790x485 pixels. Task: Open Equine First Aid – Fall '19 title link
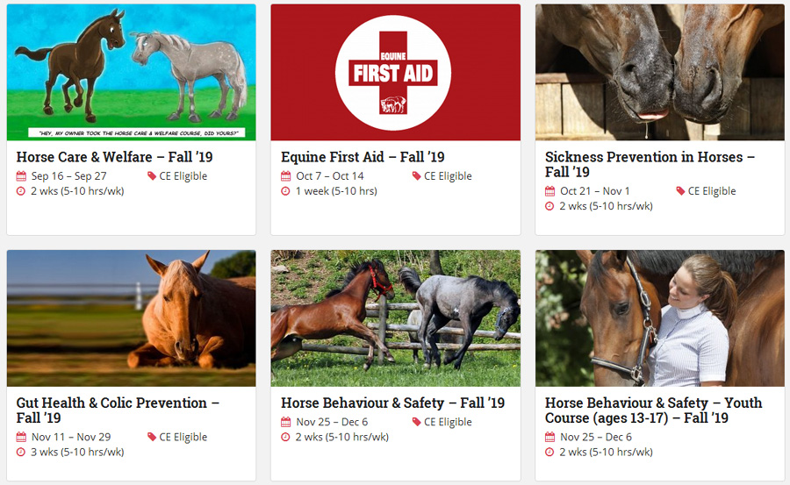pos(363,157)
